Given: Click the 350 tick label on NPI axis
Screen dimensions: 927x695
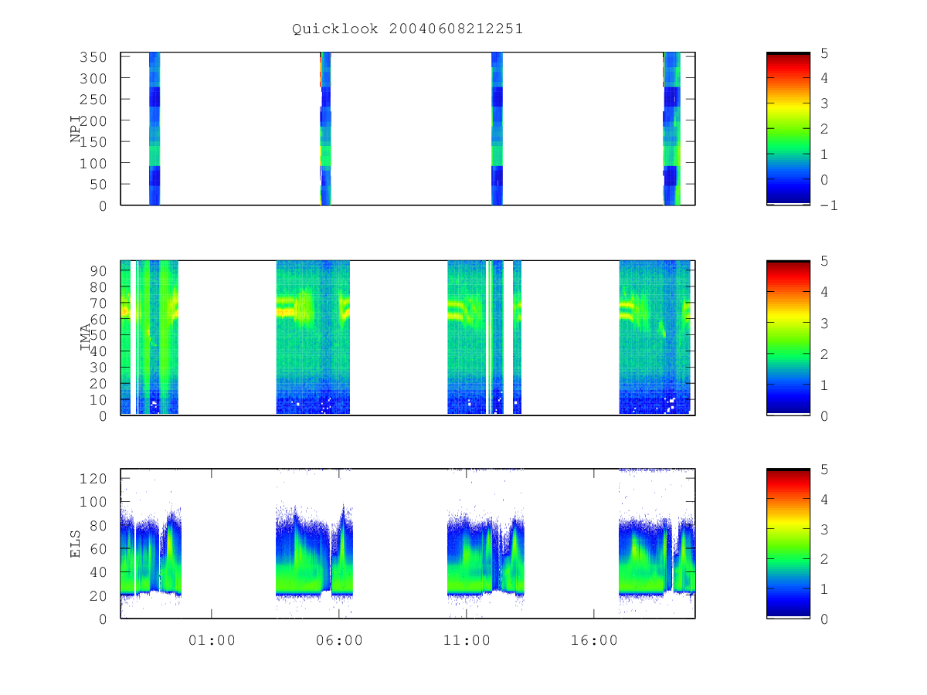Looking at the screenshot, I should coord(94,57).
